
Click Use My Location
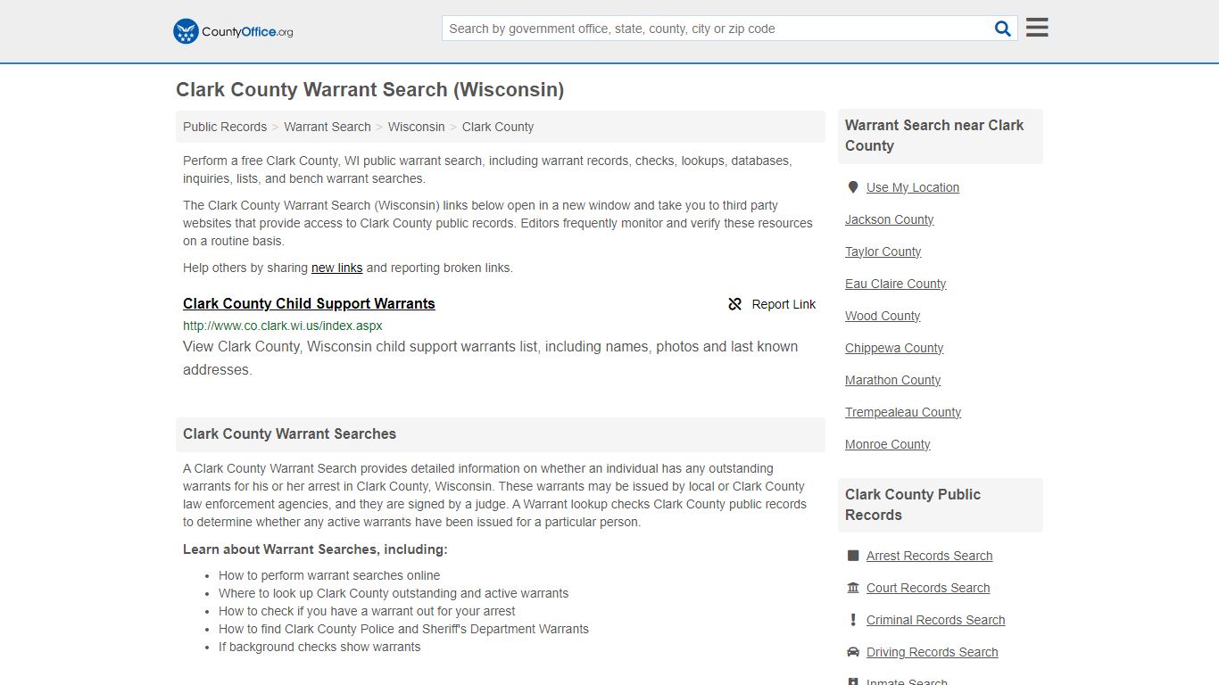pyautogui.click(x=913, y=187)
